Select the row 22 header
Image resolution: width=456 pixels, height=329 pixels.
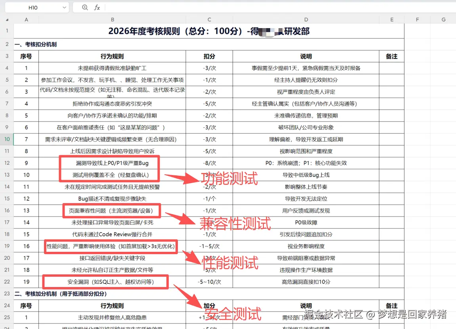[x=7, y=282]
